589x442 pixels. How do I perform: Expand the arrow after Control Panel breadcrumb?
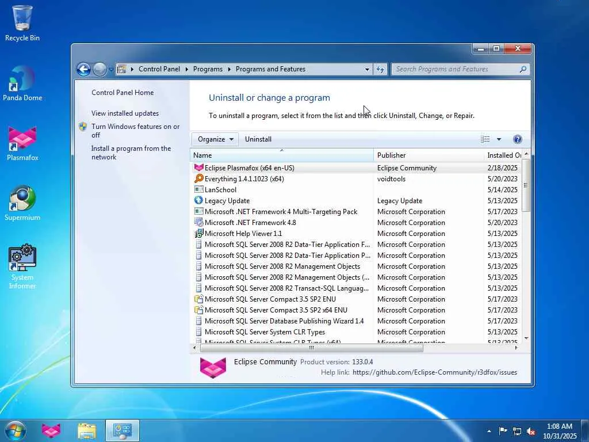click(x=187, y=69)
